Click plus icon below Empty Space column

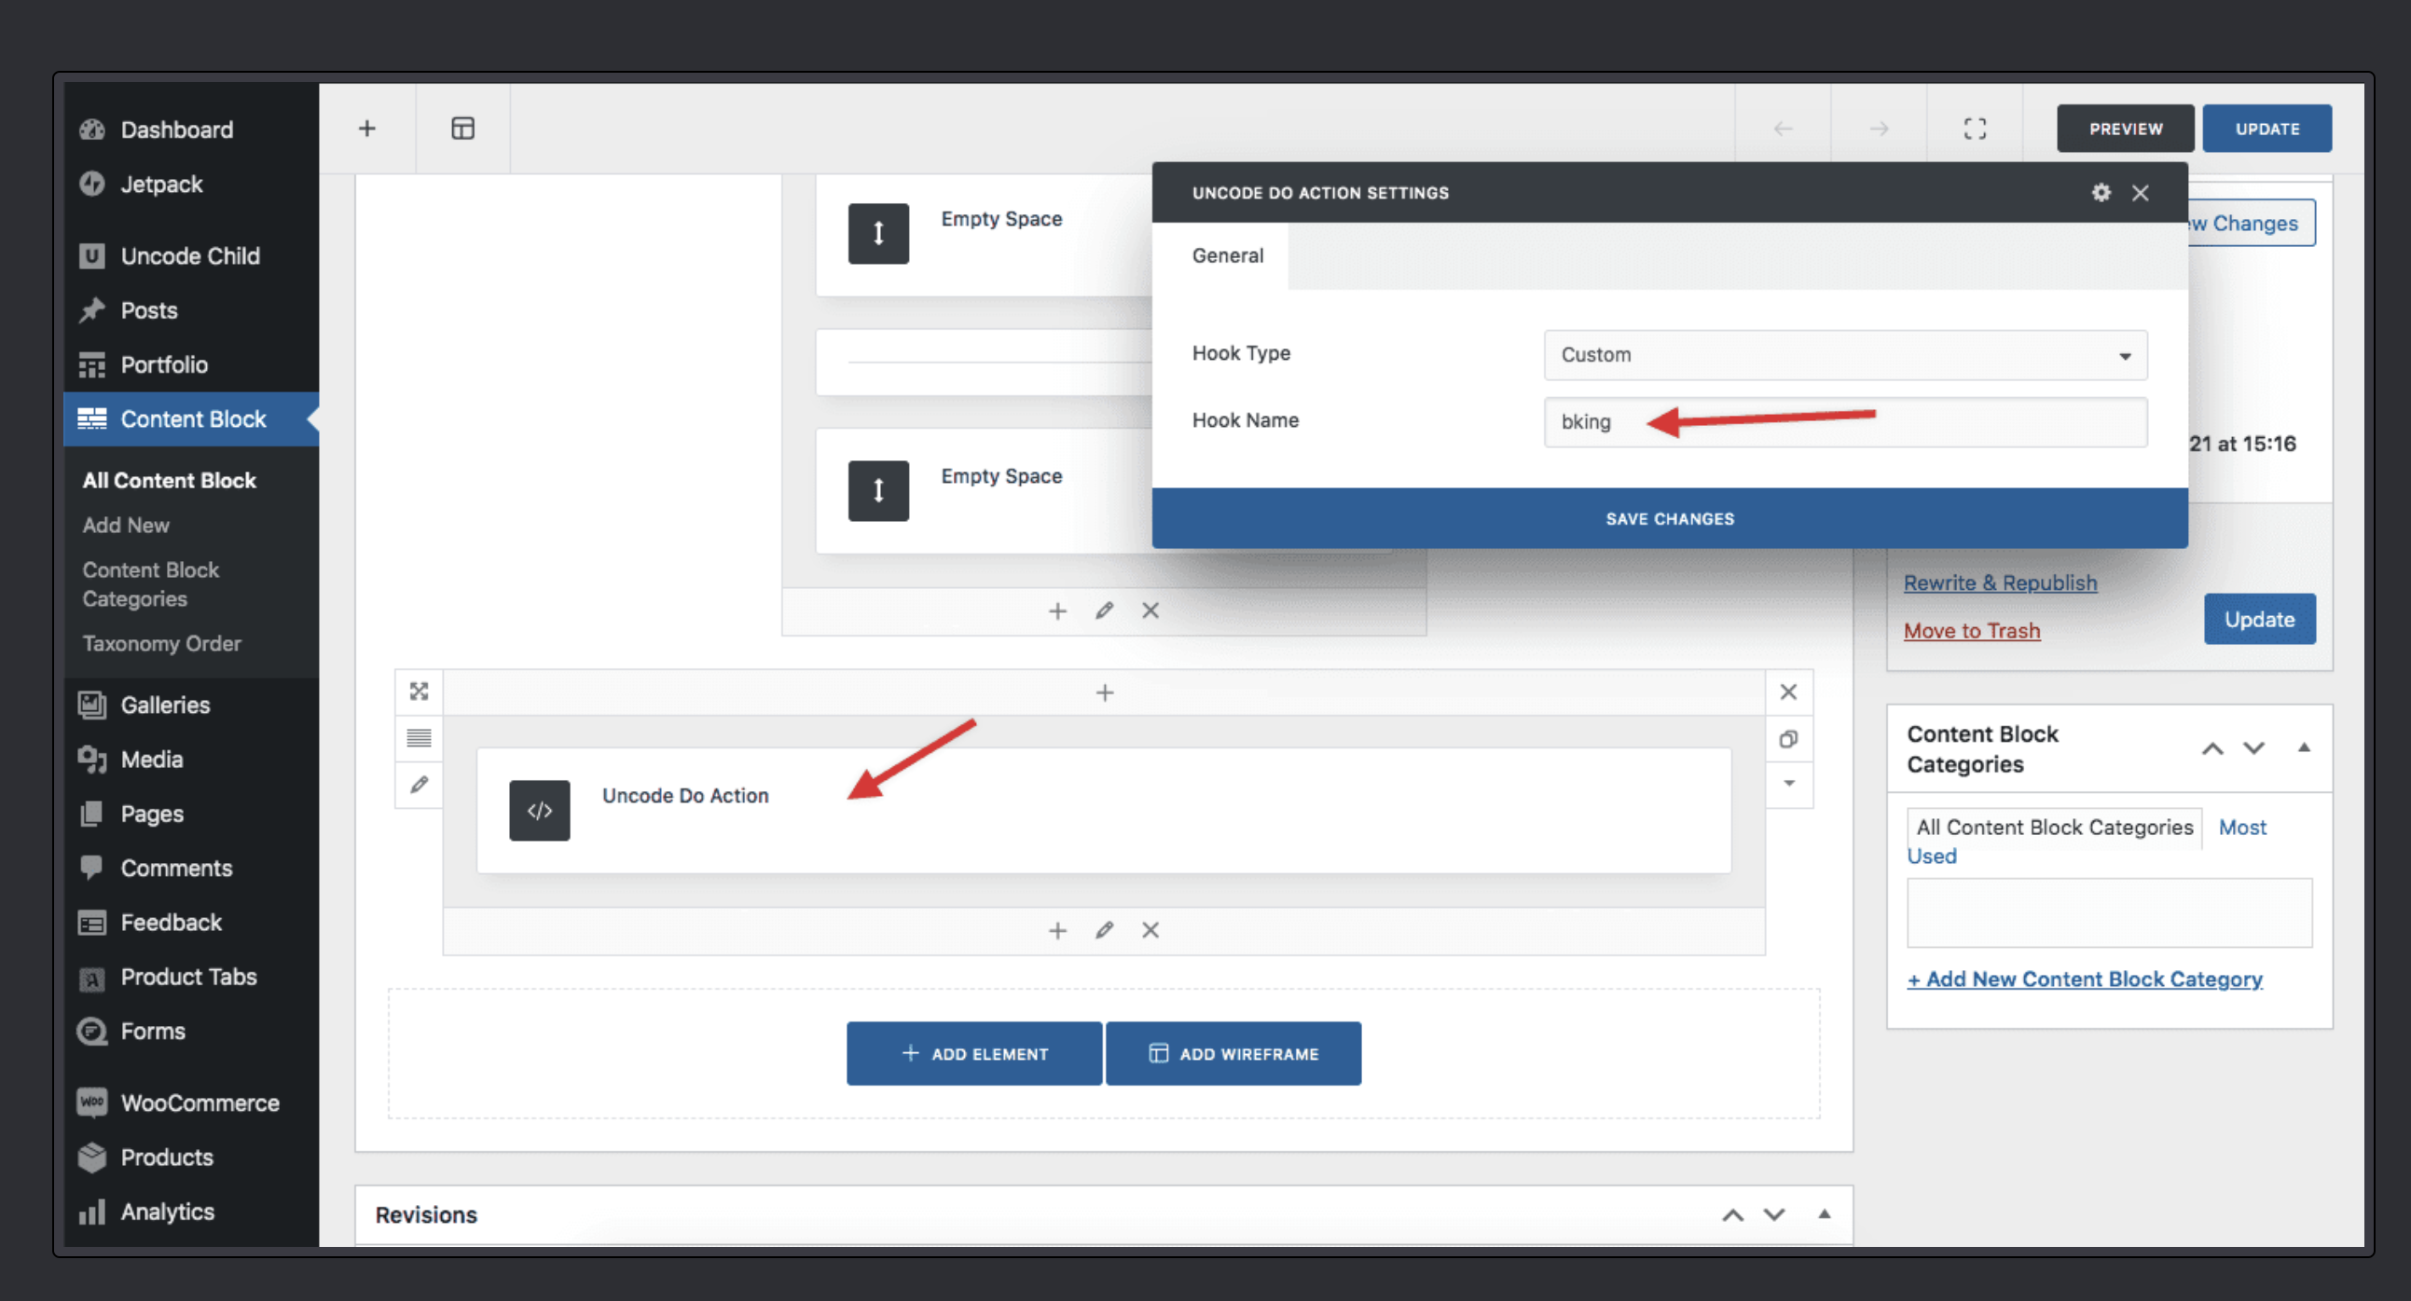click(x=1057, y=610)
